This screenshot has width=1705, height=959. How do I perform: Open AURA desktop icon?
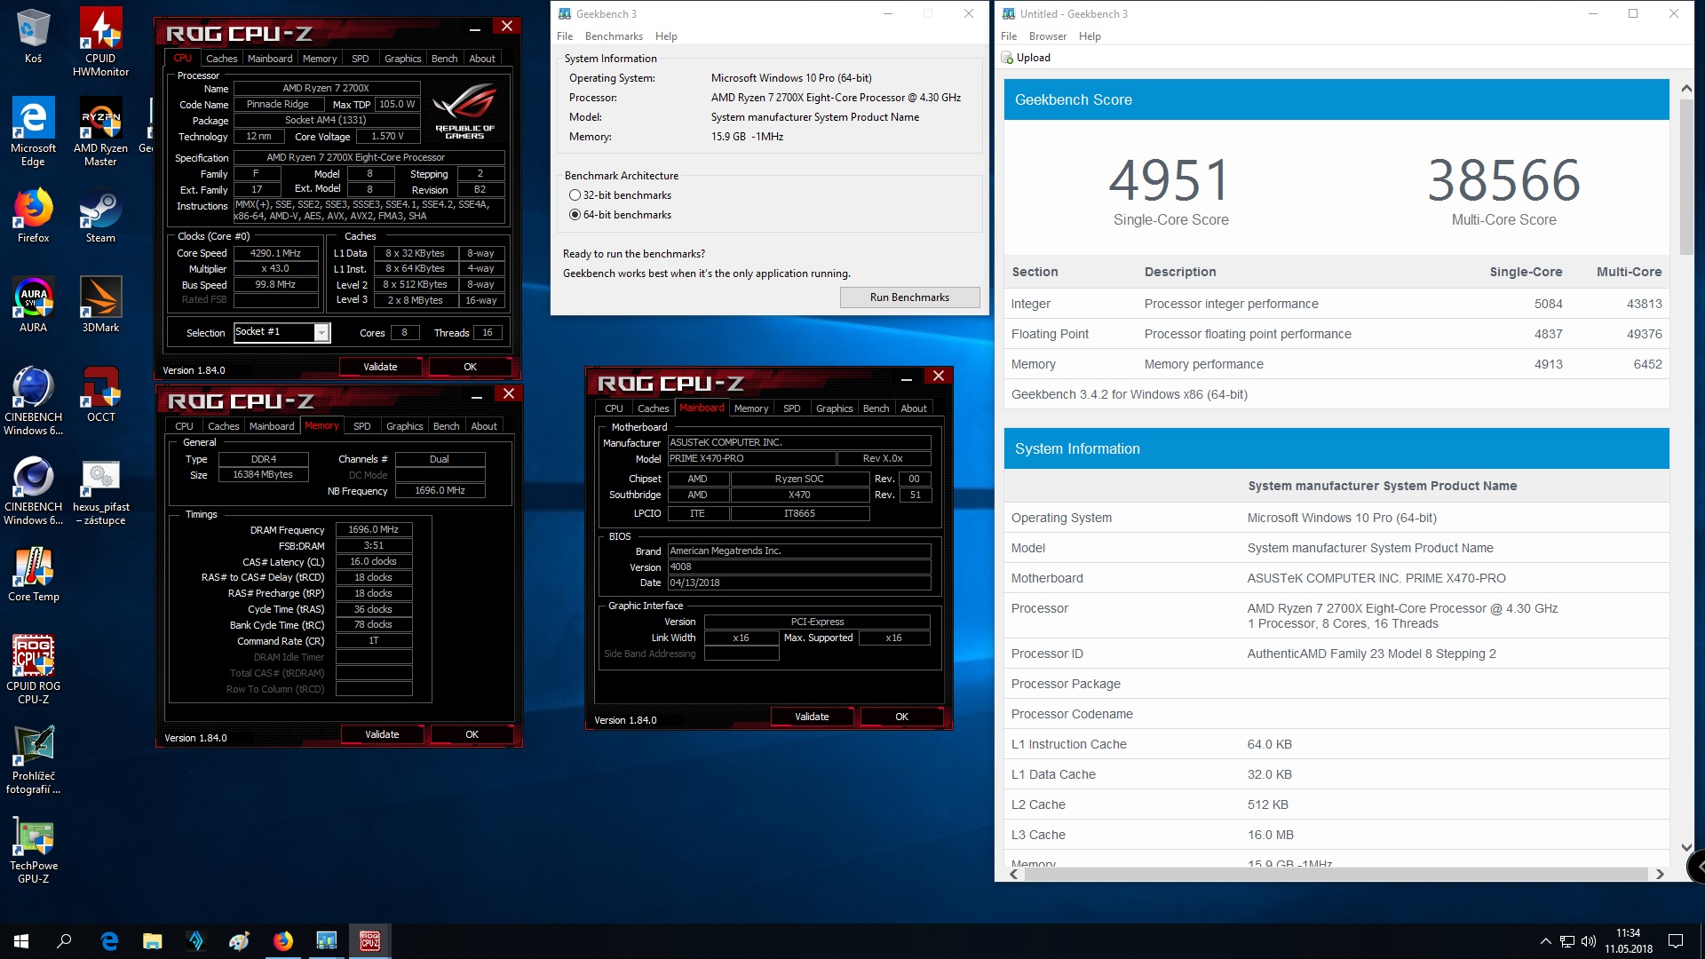pos(33,305)
